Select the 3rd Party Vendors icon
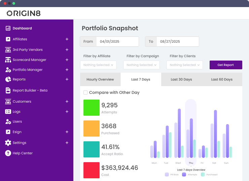This screenshot has height=181, width=249. pos(8,49)
